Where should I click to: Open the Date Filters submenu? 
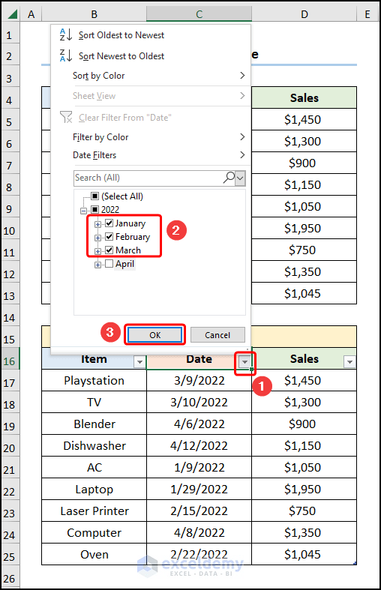151,155
